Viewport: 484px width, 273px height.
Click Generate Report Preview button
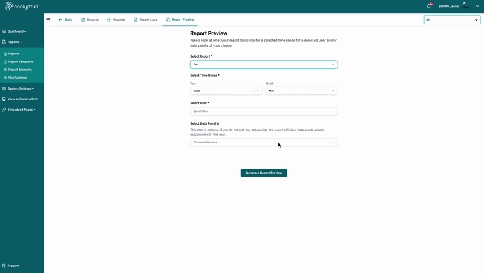point(264,173)
